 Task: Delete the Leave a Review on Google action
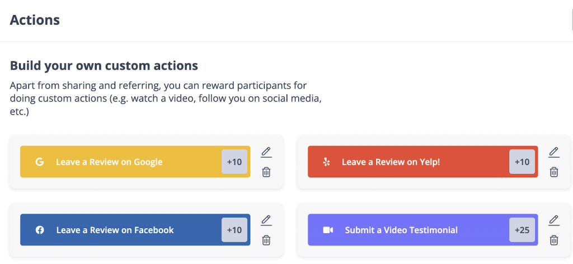(266, 172)
